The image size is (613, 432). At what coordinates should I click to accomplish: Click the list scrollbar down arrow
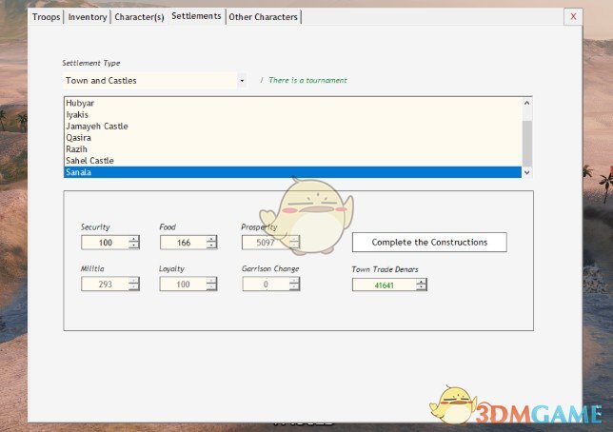(x=526, y=172)
